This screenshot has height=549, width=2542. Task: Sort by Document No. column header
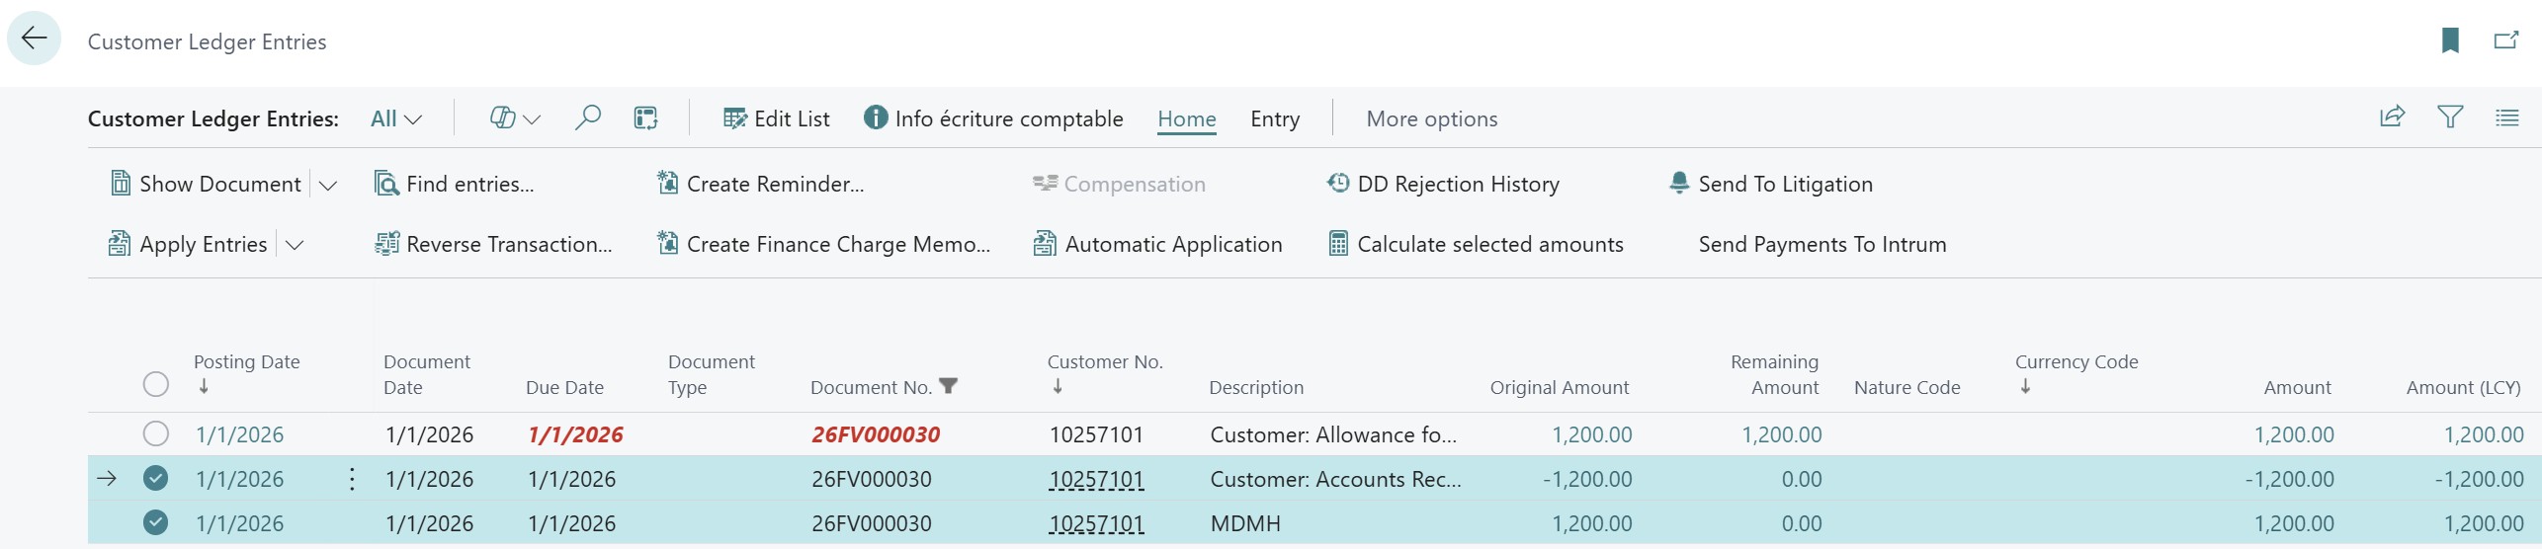871,388
